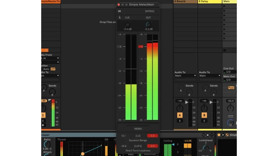Open the Cue Out 1/2 chooser

tap(230, 72)
